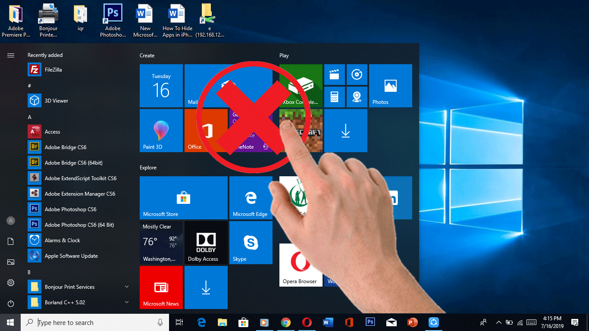The width and height of the screenshot is (589, 331).
Task: Jump using the "A" letter header
Action: point(30,117)
